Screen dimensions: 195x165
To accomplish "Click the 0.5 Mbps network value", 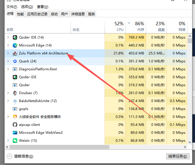I will click(x=177, y=101).
